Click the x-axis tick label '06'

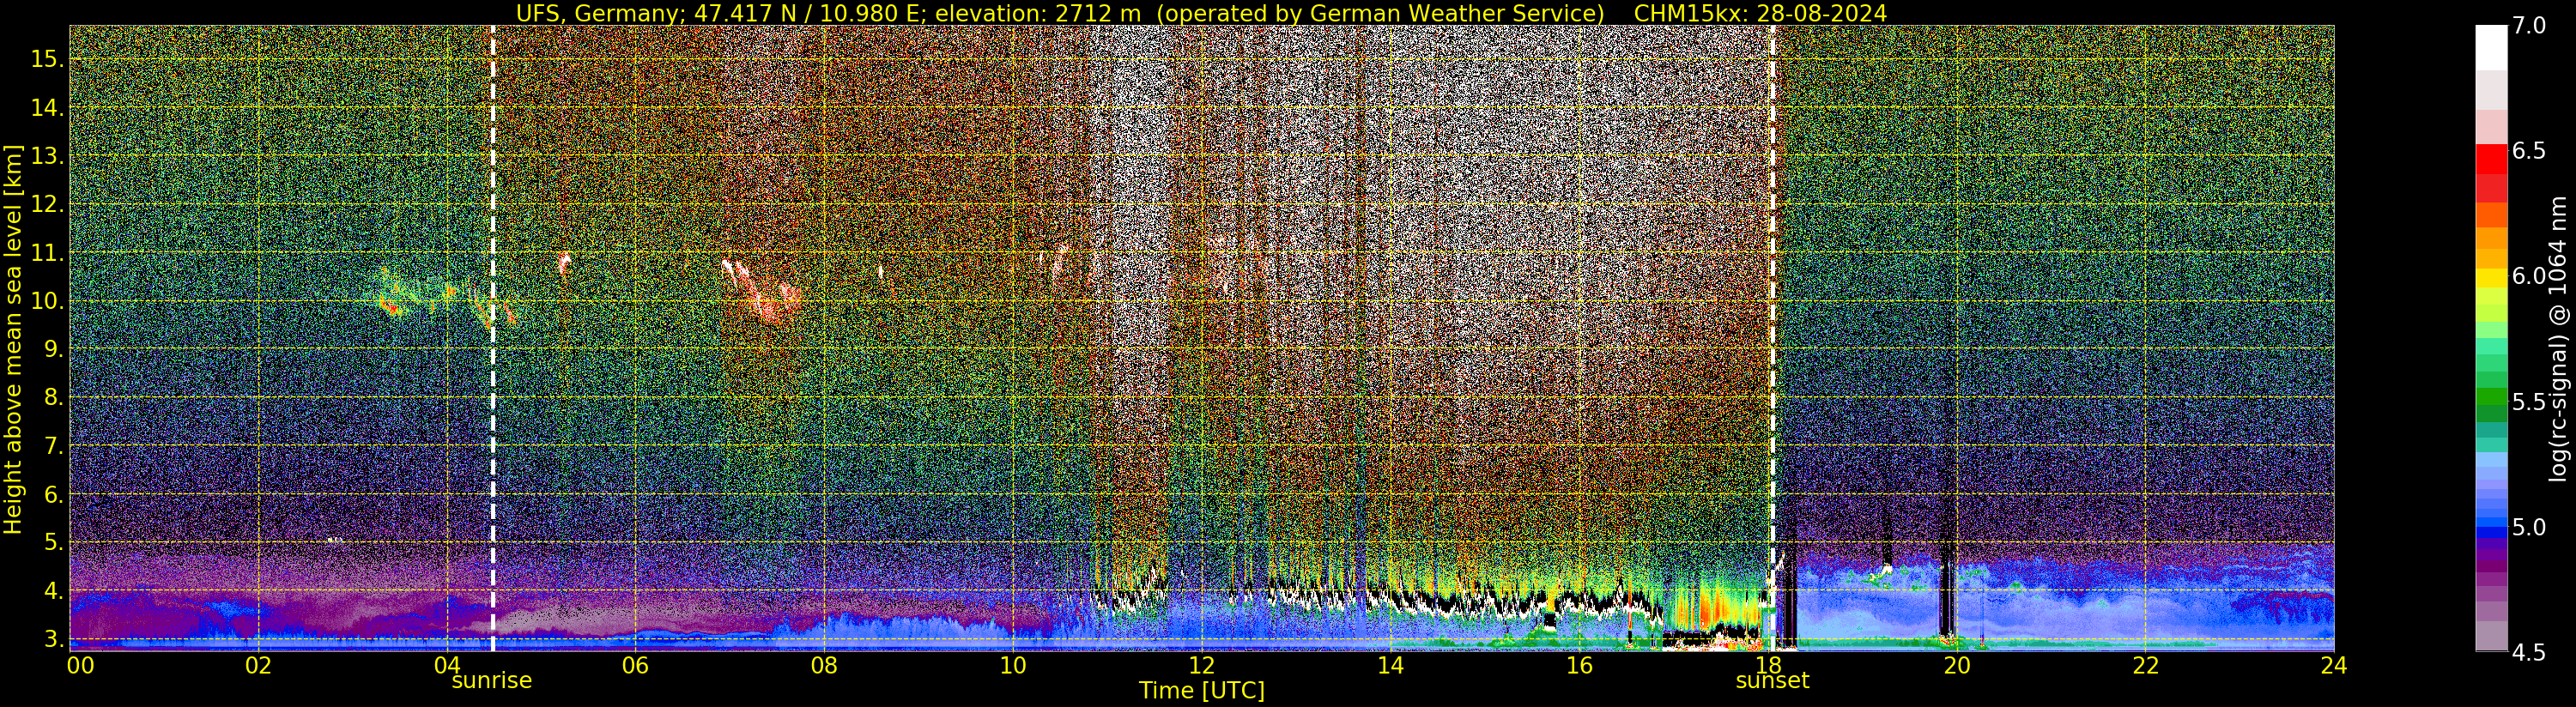635,665
